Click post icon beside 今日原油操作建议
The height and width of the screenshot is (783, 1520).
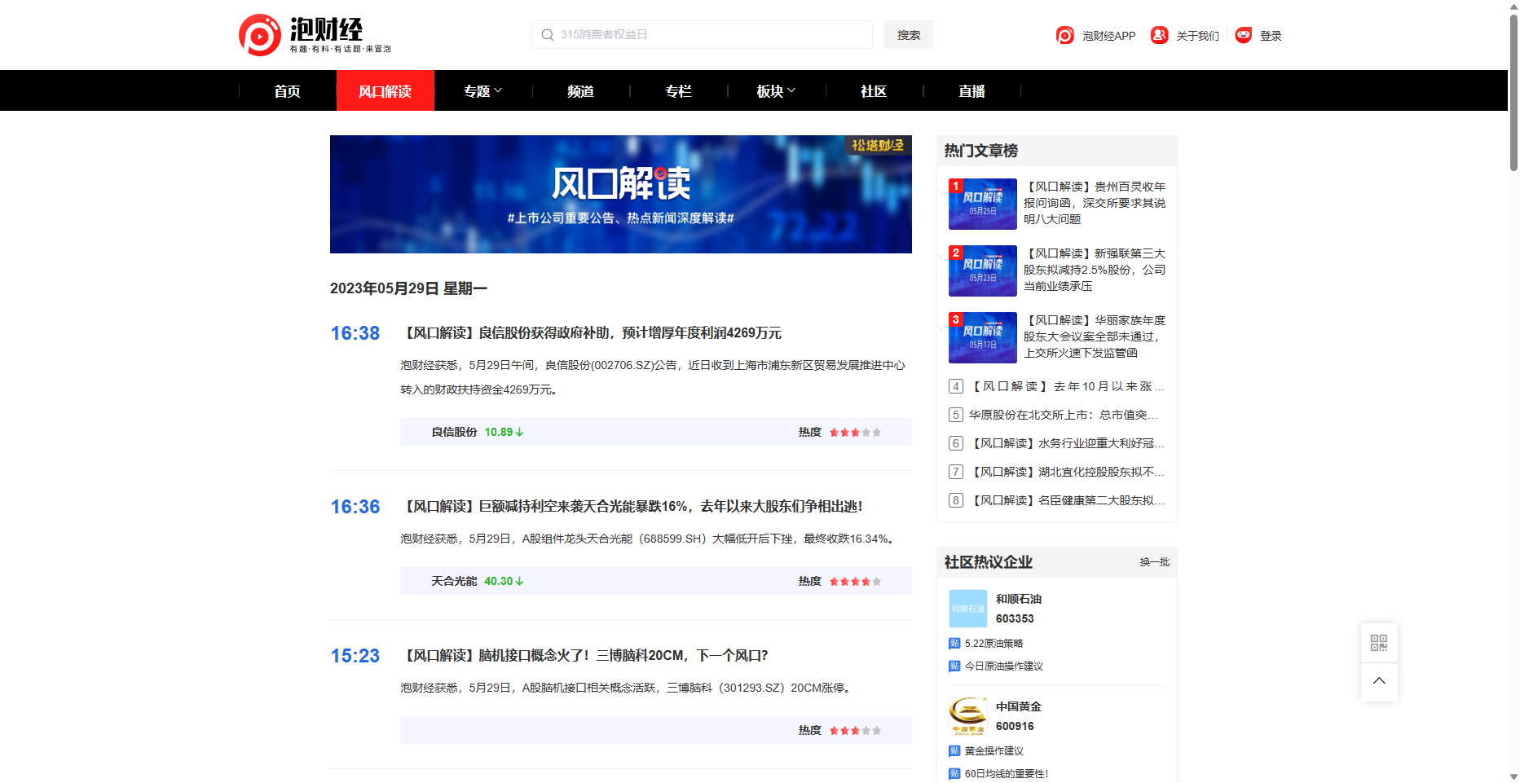[954, 666]
